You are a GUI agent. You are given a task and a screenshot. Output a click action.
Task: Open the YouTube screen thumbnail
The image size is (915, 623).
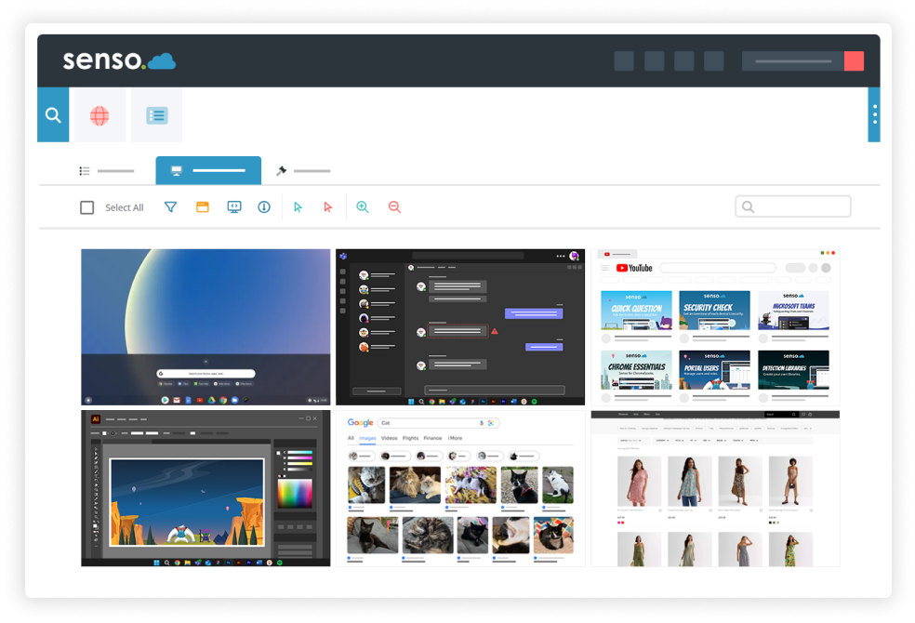(x=716, y=326)
